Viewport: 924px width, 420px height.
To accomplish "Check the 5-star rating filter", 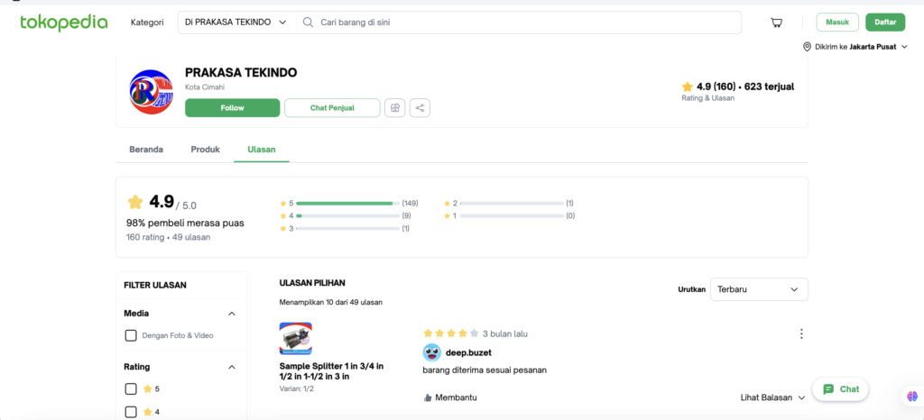I will [131, 389].
